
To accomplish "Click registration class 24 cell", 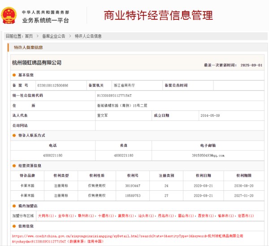I will tap(166, 186).
